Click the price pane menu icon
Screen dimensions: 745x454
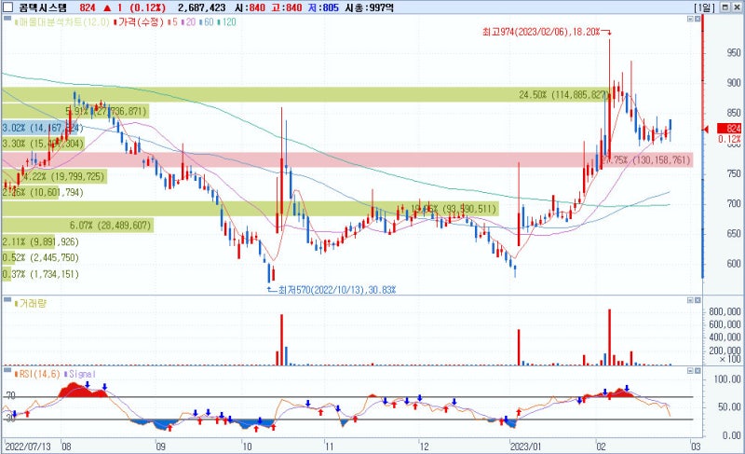[x=7, y=19]
